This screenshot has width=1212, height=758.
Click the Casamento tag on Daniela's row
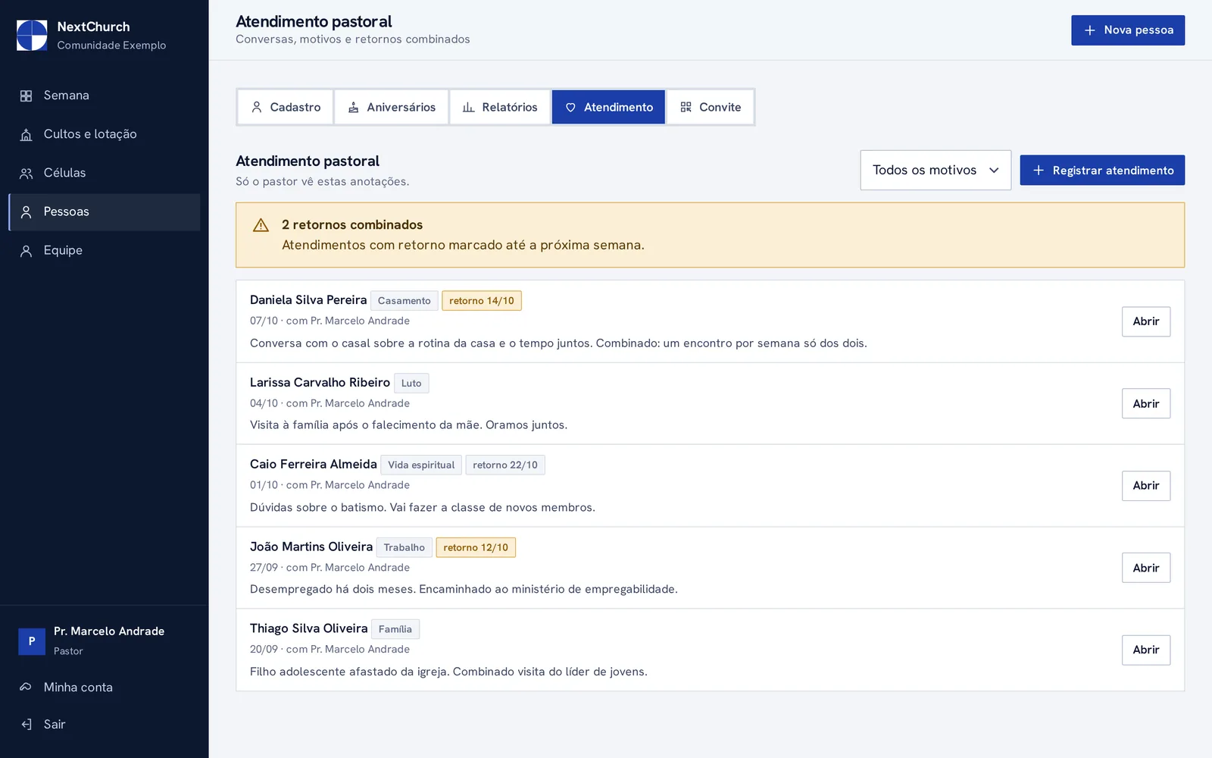coord(405,301)
